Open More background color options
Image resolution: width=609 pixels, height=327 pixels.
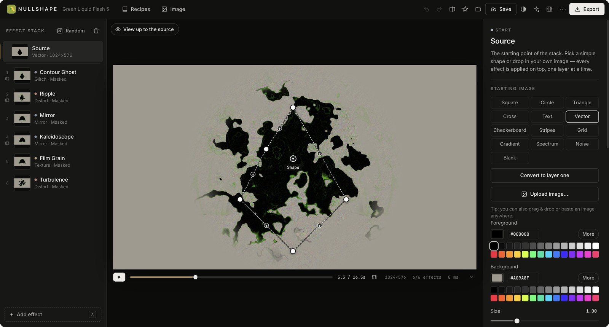(x=588, y=278)
